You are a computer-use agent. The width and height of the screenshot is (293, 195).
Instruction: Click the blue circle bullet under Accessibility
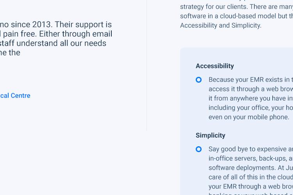(x=198, y=80)
